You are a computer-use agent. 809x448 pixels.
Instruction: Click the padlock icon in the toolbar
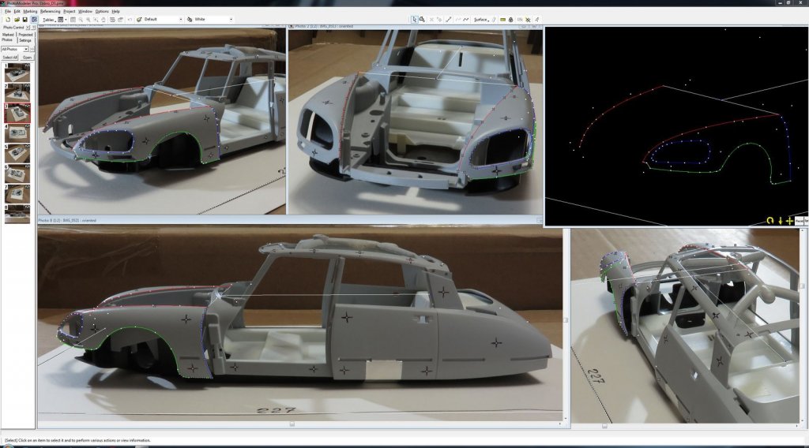pyautogui.click(x=511, y=19)
